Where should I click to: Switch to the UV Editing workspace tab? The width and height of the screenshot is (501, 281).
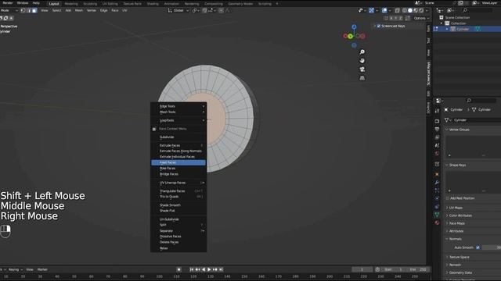coord(110,4)
